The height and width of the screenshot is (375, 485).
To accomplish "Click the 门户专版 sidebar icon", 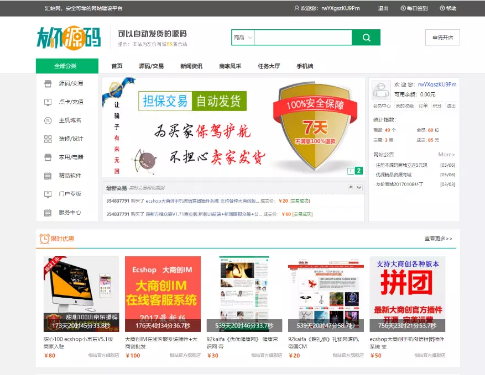I will tap(48, 194).
